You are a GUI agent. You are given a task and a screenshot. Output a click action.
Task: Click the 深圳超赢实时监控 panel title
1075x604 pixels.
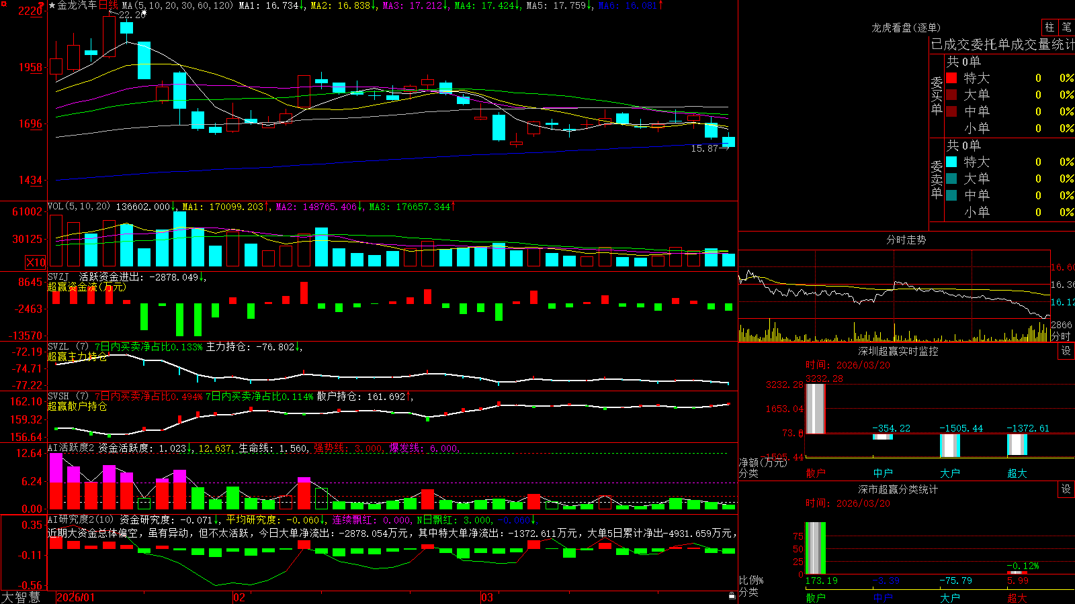(x=898, y=351)
